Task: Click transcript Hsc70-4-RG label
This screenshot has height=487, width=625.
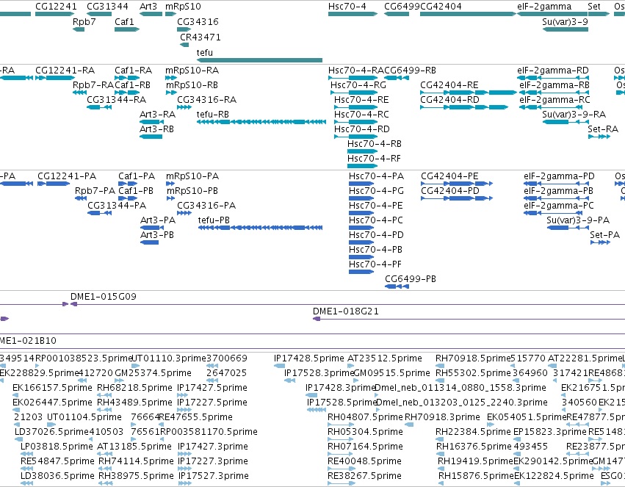Action: (358, 85)
